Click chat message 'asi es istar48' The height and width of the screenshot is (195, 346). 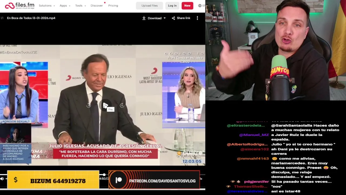[286, 191]
